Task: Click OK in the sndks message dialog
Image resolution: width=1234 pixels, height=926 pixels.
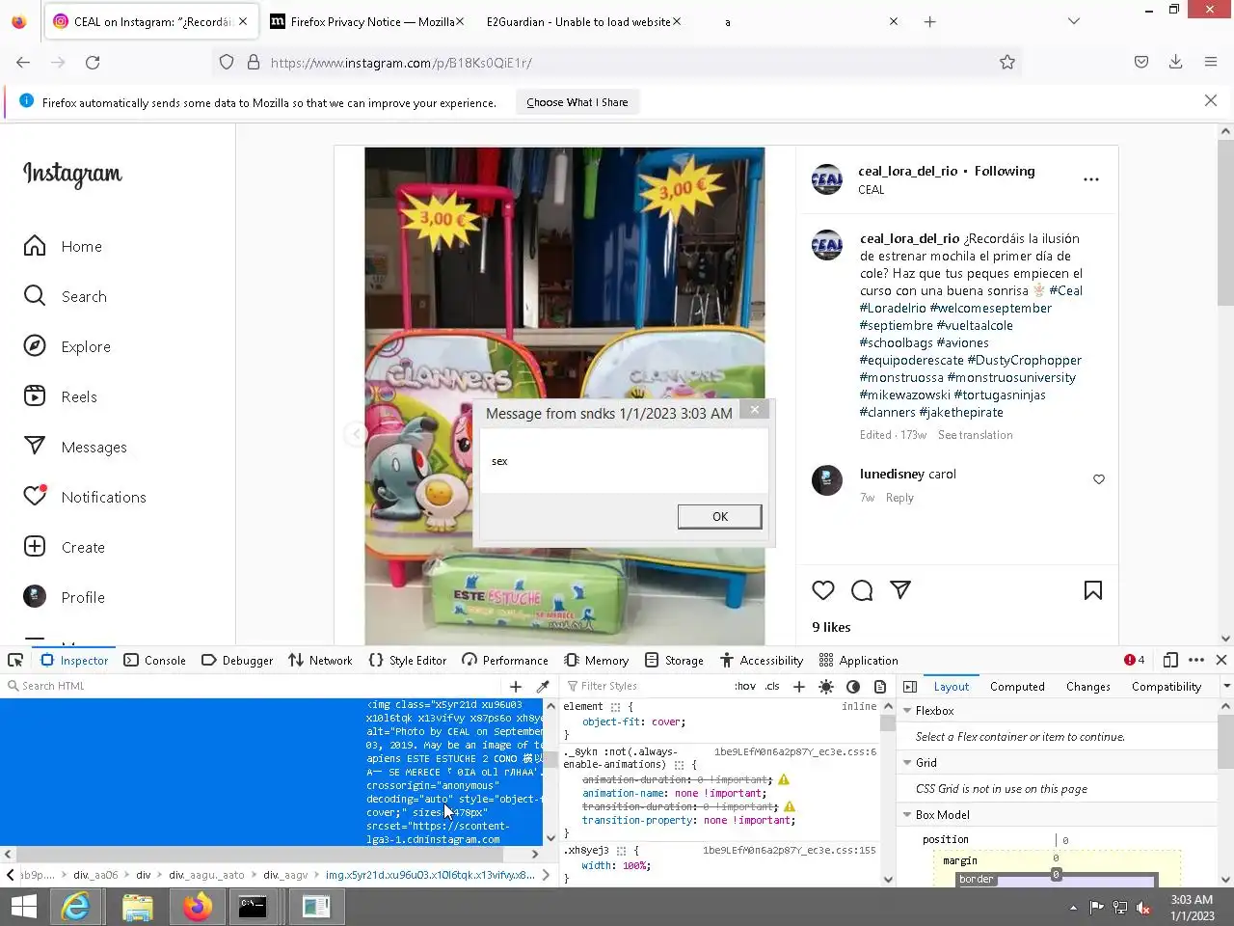Action: (720, 517)
